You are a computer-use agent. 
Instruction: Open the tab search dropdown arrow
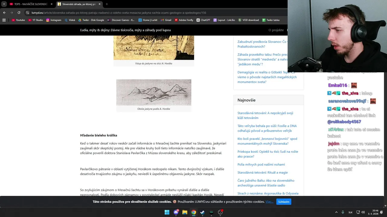4,4
